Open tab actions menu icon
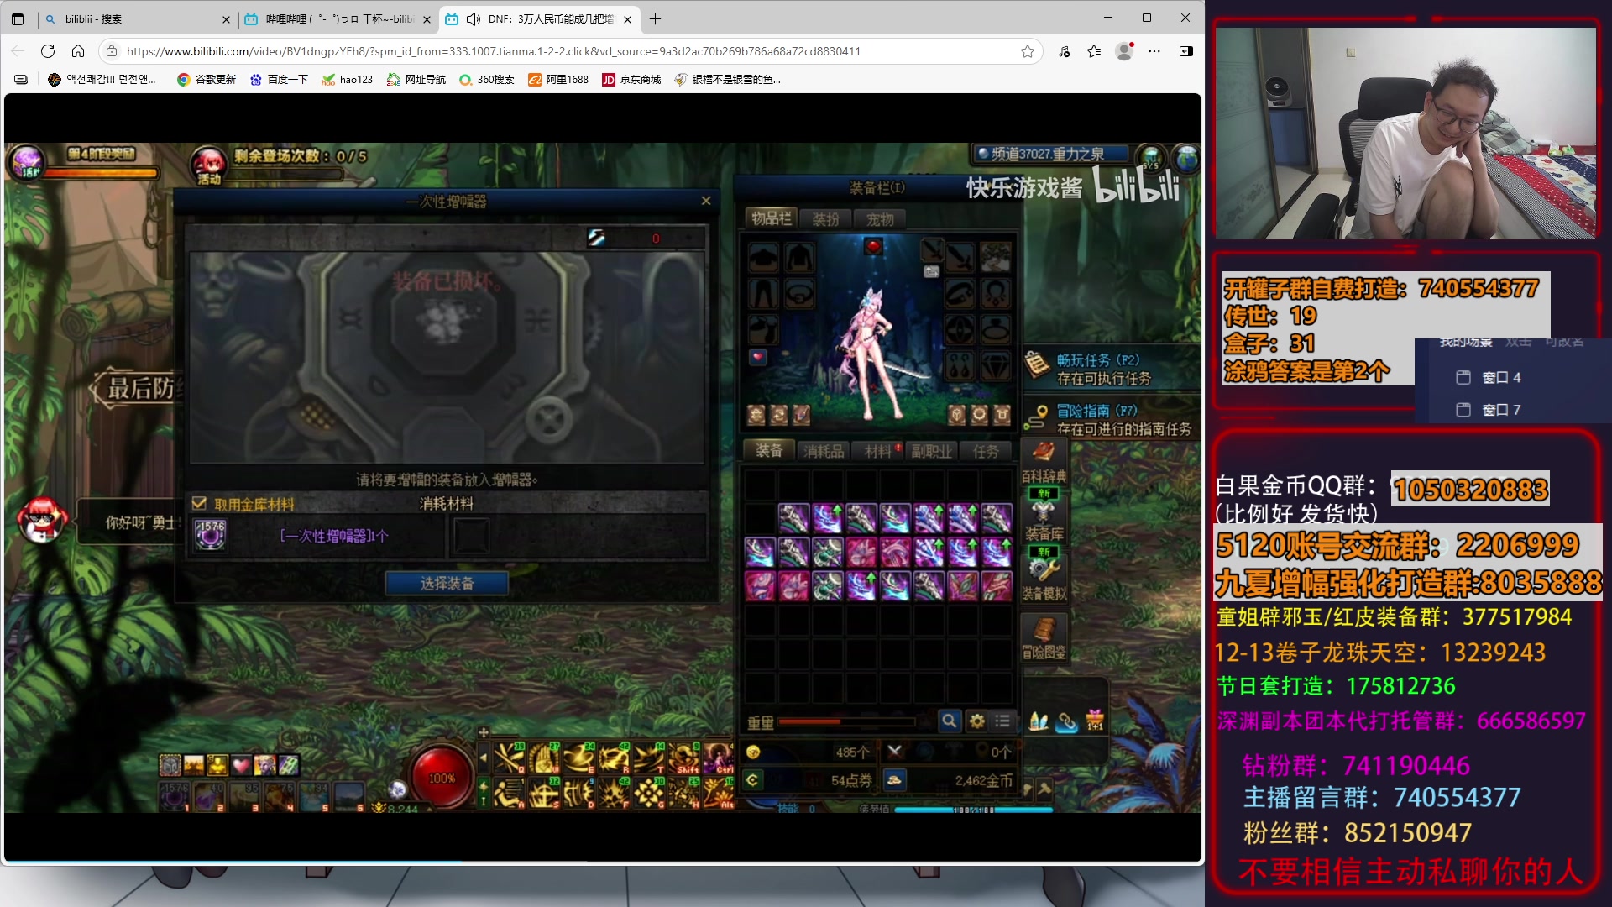The image size is (1612, 907). (18, 18)
